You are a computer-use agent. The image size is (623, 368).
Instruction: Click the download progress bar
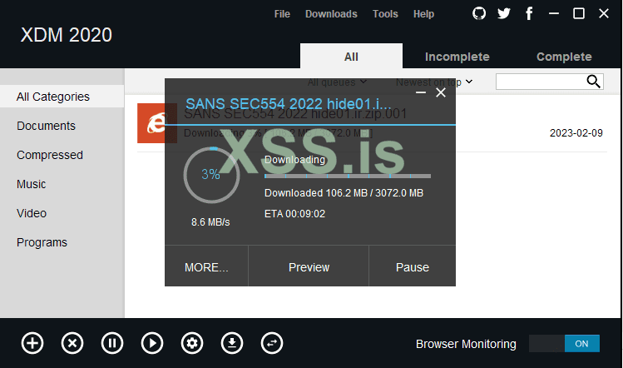pos(348,176)
